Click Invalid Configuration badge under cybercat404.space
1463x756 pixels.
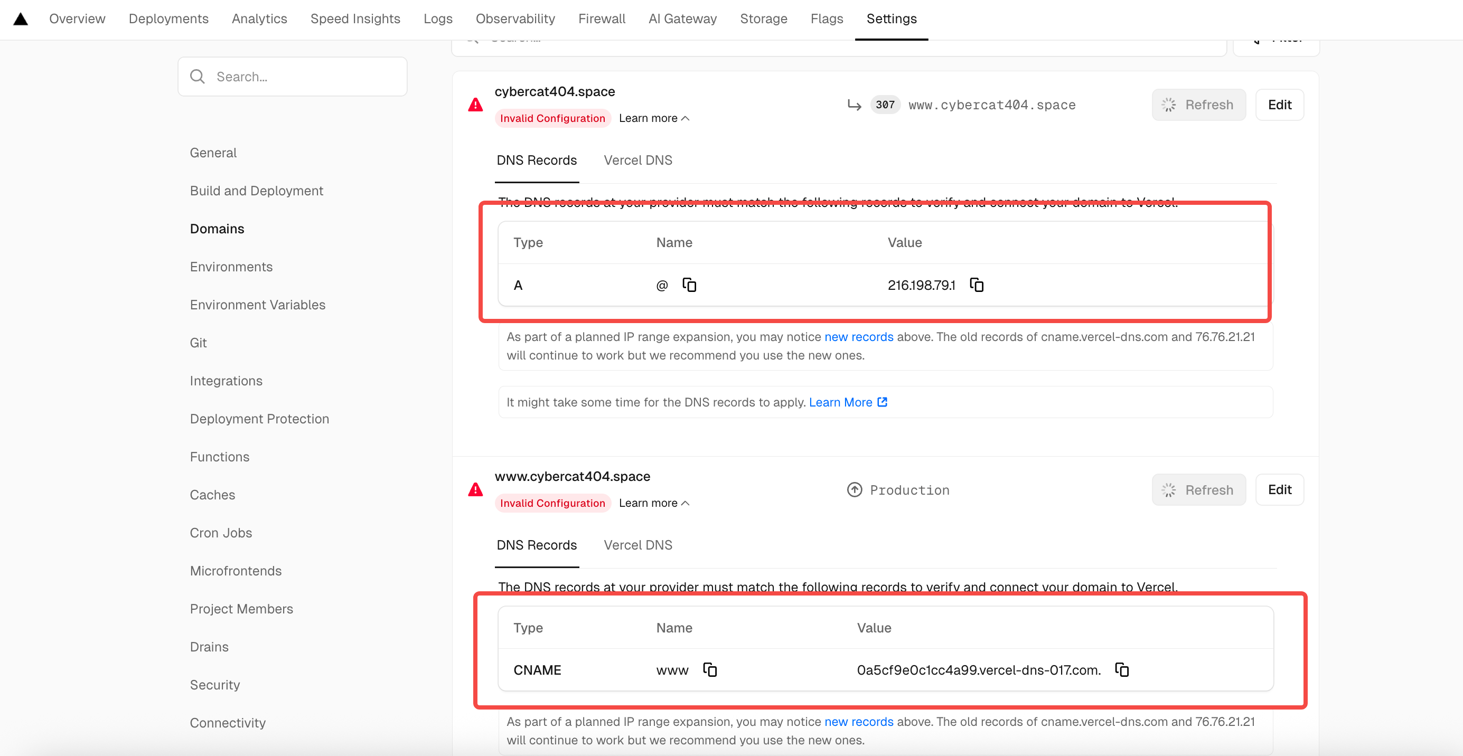[x=552, y=118]
